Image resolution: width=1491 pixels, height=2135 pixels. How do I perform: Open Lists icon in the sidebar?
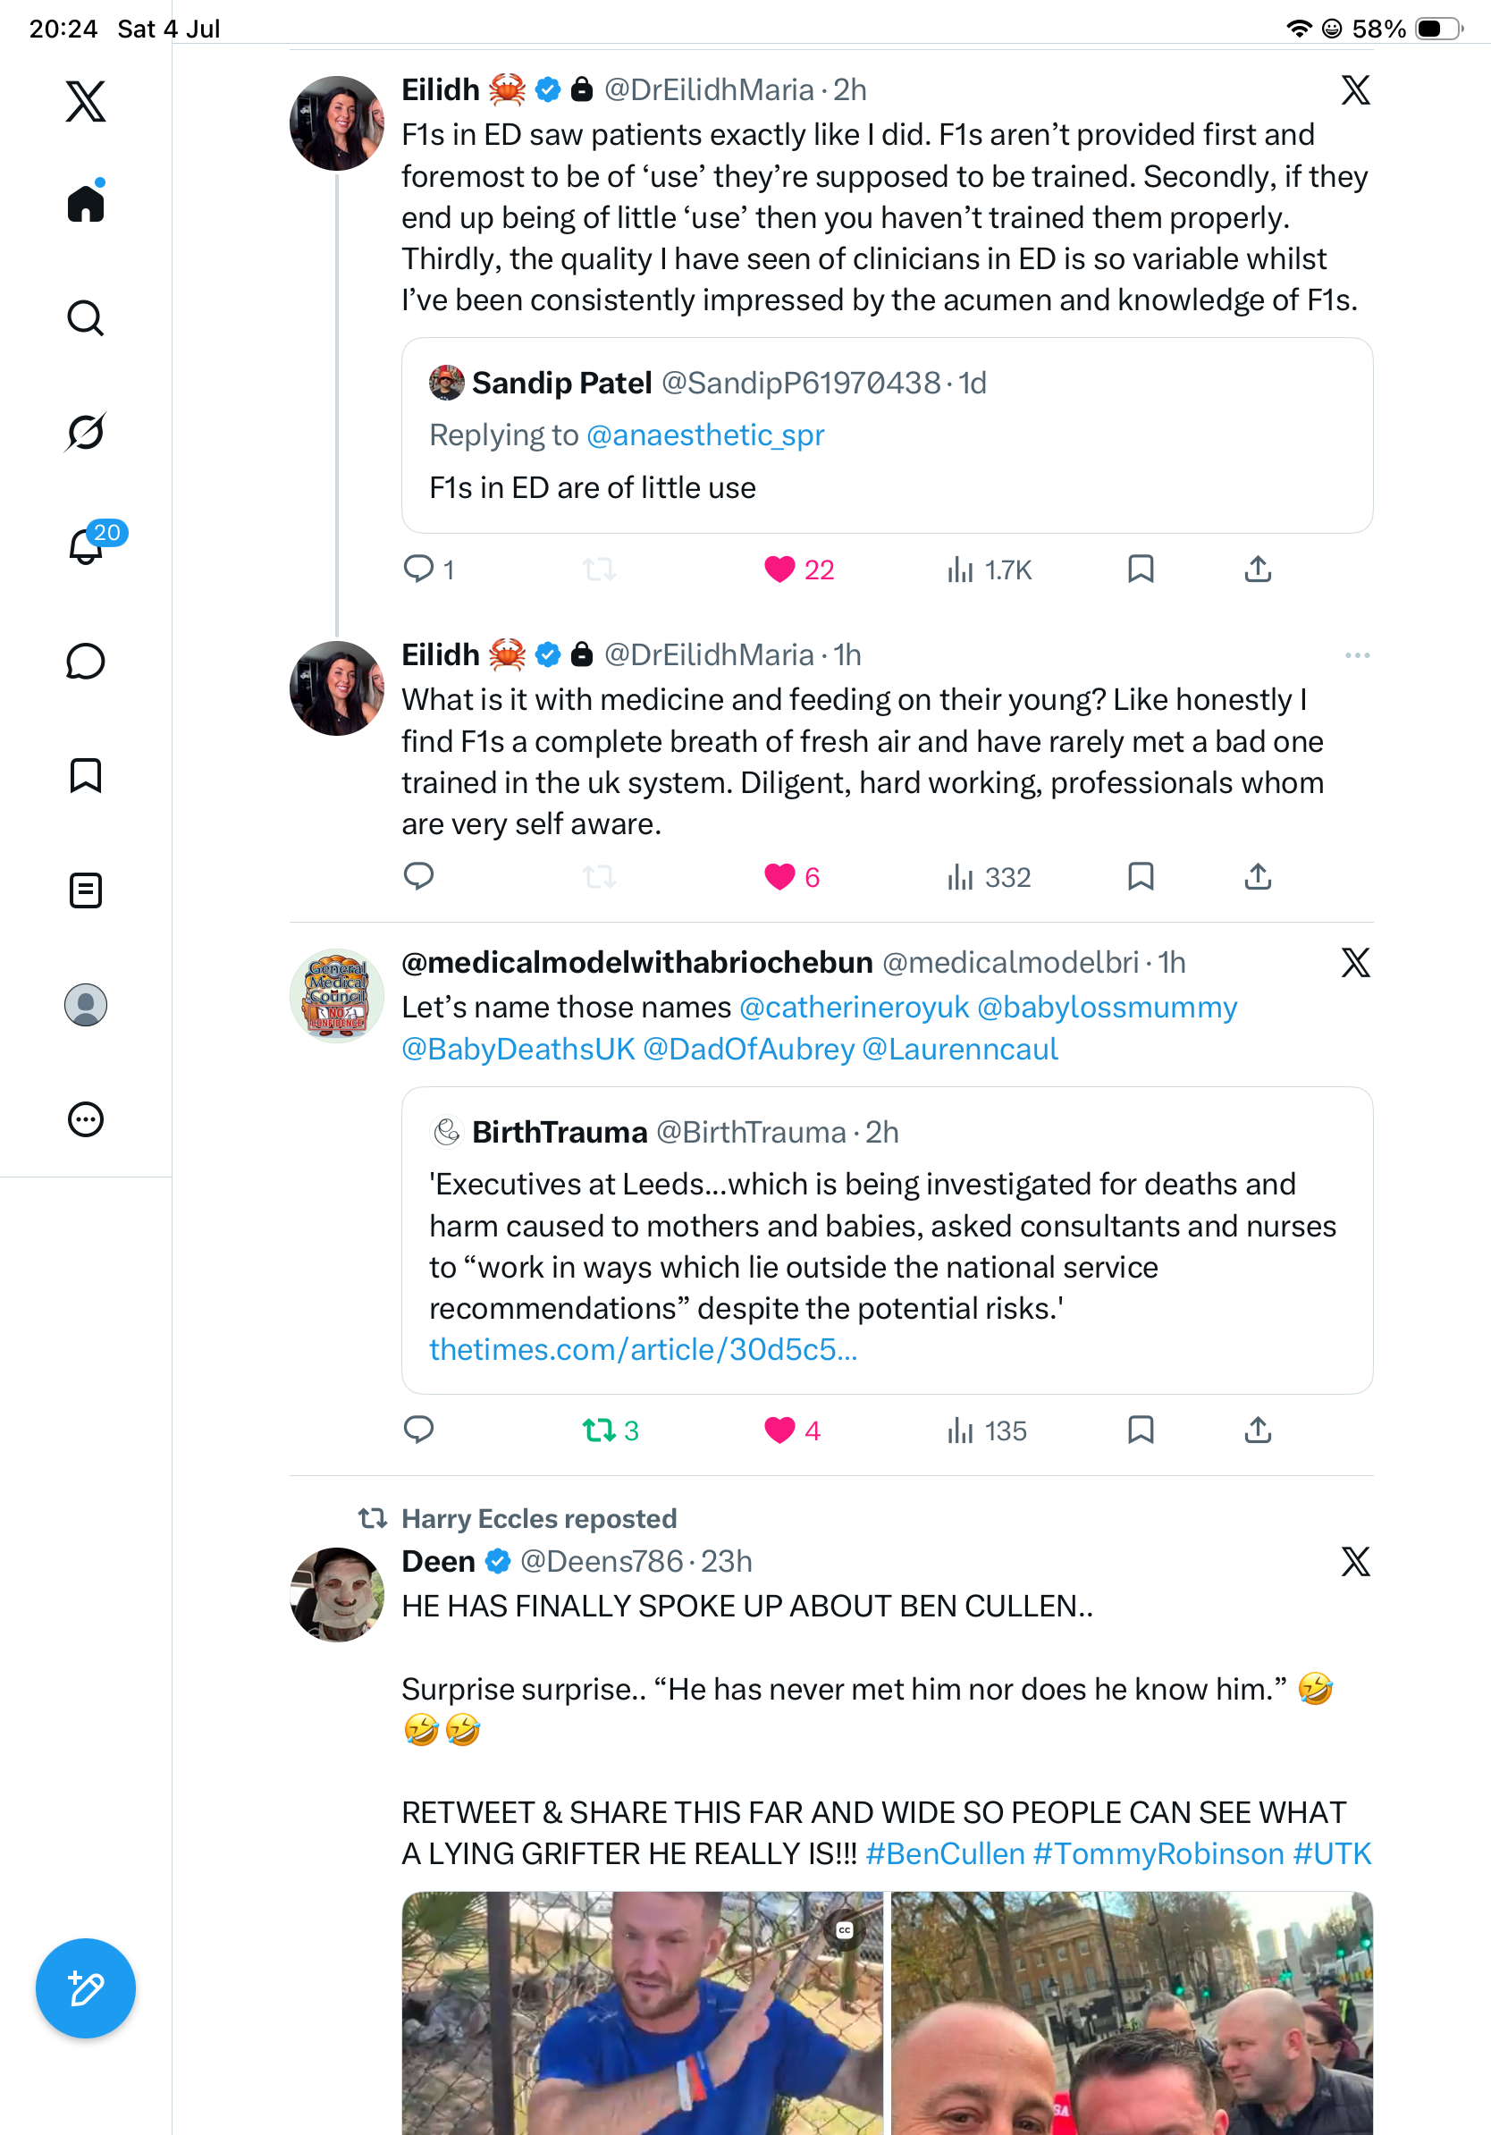86,890
